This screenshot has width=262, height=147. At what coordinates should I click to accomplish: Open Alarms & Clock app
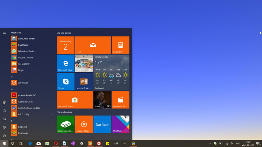point(32,102)
